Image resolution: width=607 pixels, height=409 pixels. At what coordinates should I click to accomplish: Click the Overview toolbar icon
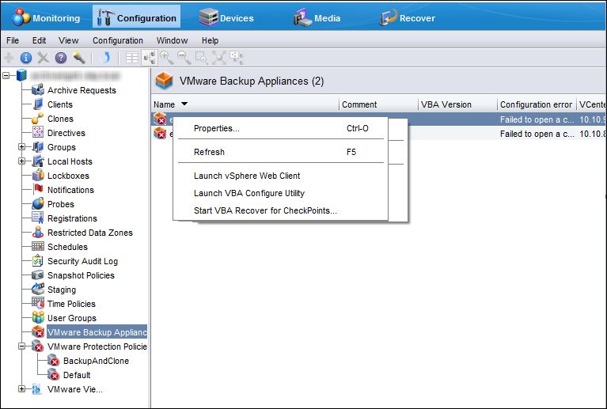click(x=236, y=58)
